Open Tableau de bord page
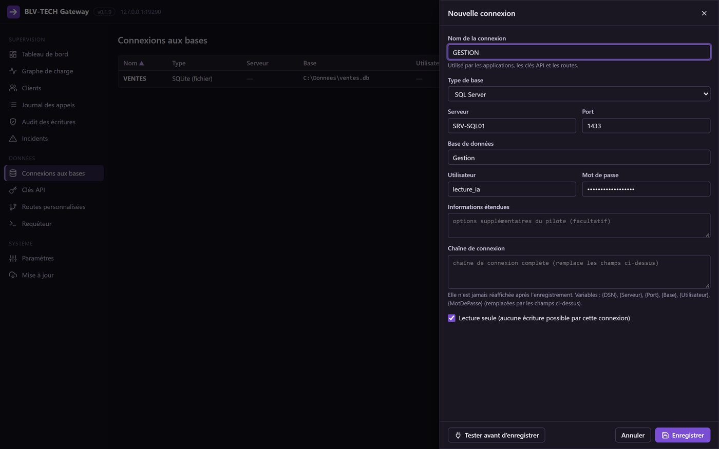 (x=54, y=54)
